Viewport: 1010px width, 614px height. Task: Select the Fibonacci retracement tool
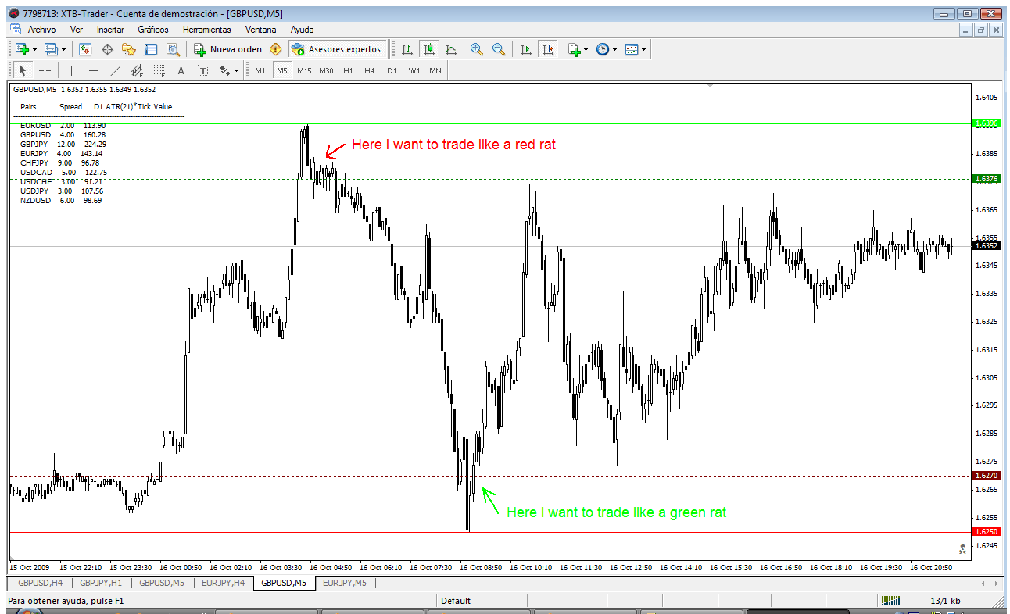[x=159, y=70]
